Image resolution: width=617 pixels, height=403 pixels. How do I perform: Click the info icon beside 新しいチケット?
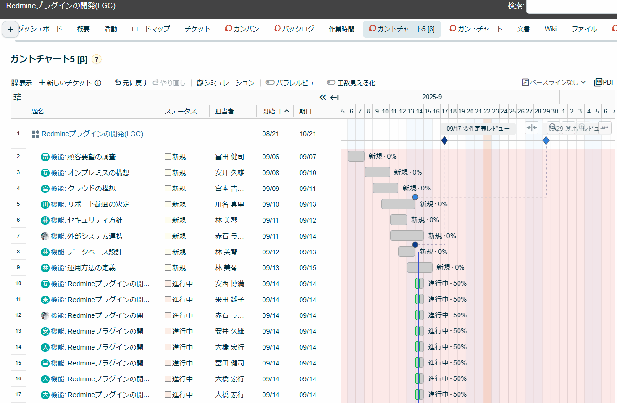tap(98, 83)
